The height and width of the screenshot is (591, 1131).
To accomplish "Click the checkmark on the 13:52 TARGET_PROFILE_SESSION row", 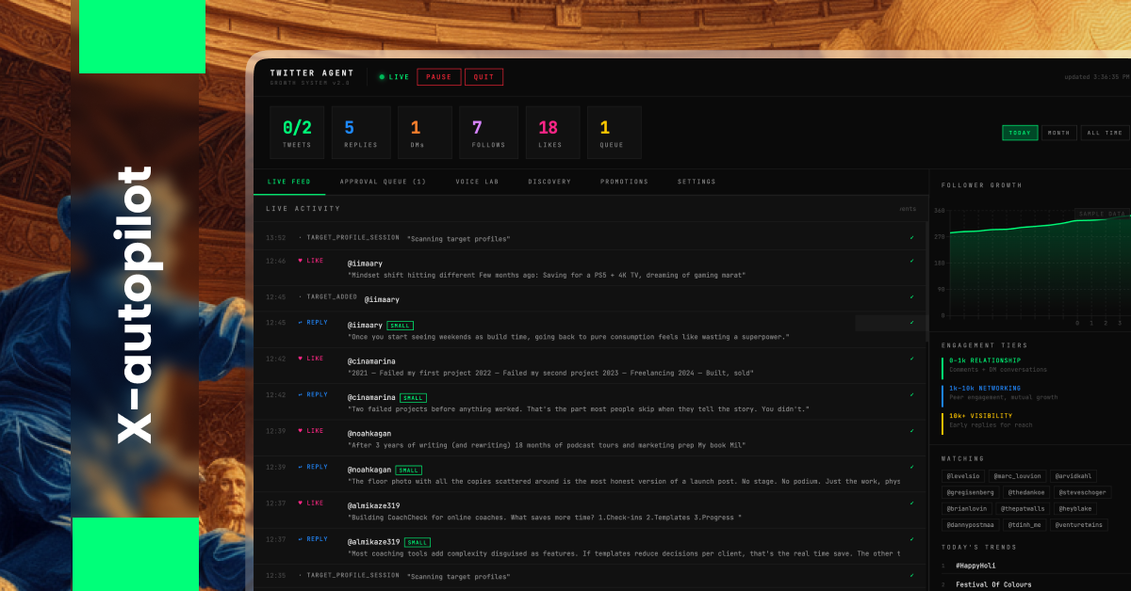I will (x=911, y=238).
